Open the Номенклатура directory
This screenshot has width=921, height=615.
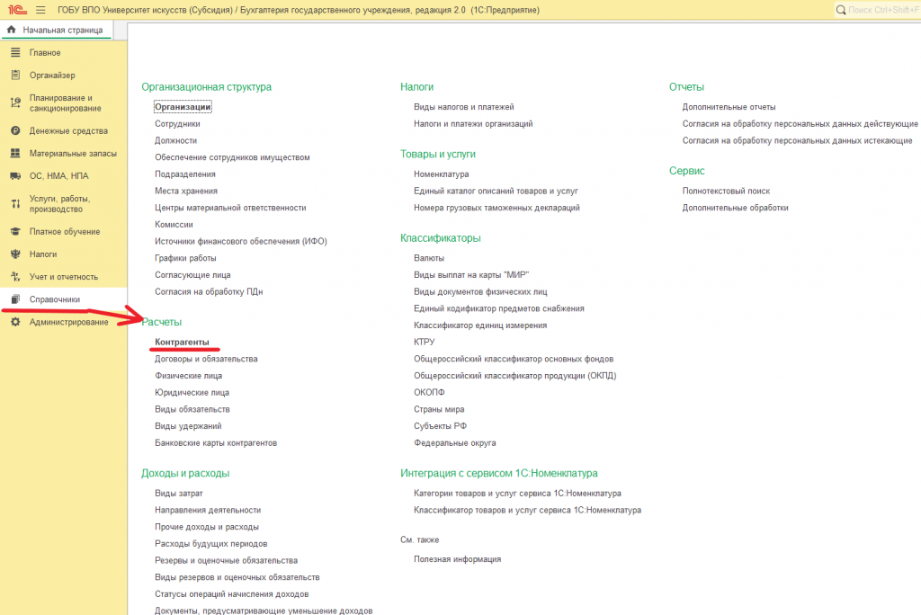pyautogui.click(x=441, y=174)
